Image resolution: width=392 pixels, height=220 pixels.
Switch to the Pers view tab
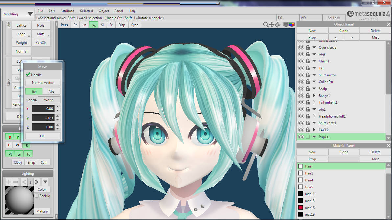pos(64,25)
